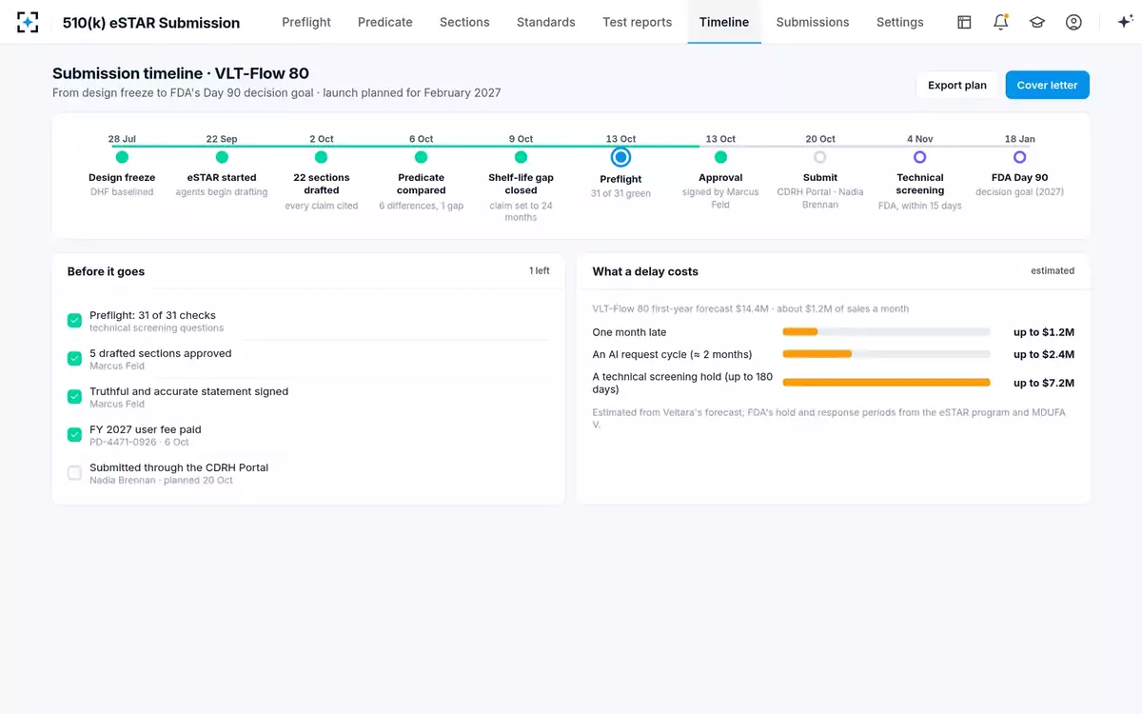Open the Sections tab
Screen dimensions: 1142x714
click(464, 22)
